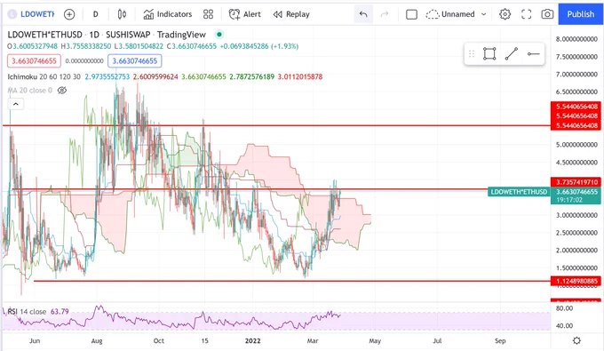Click the 1.1248980885 red price label
Image resolution: width=604 pixels, height=351 pixels.
(x=576, y=281)
